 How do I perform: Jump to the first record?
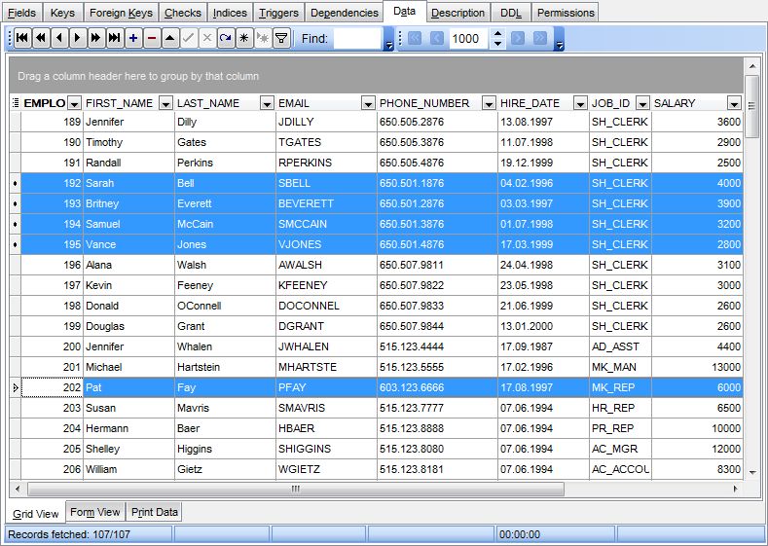[x=21, y=39]
